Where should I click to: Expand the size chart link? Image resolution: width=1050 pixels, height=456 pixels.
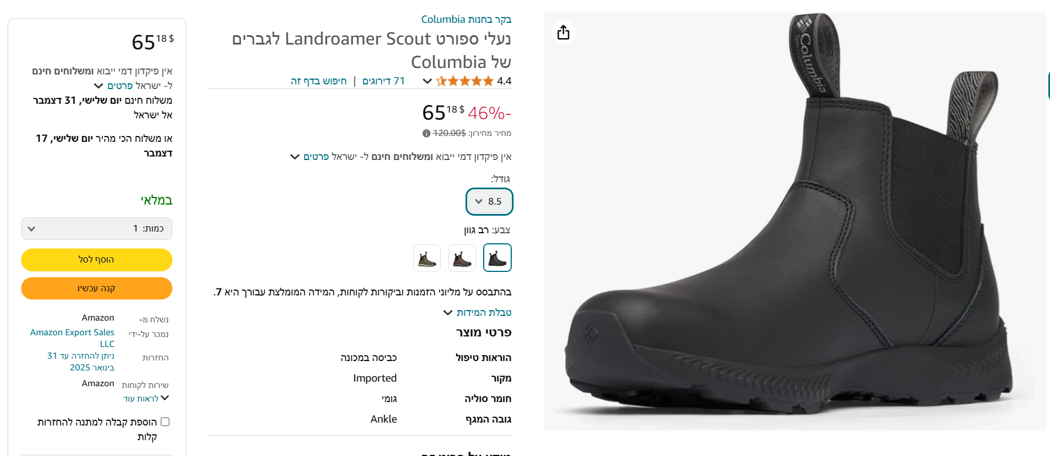478,312
